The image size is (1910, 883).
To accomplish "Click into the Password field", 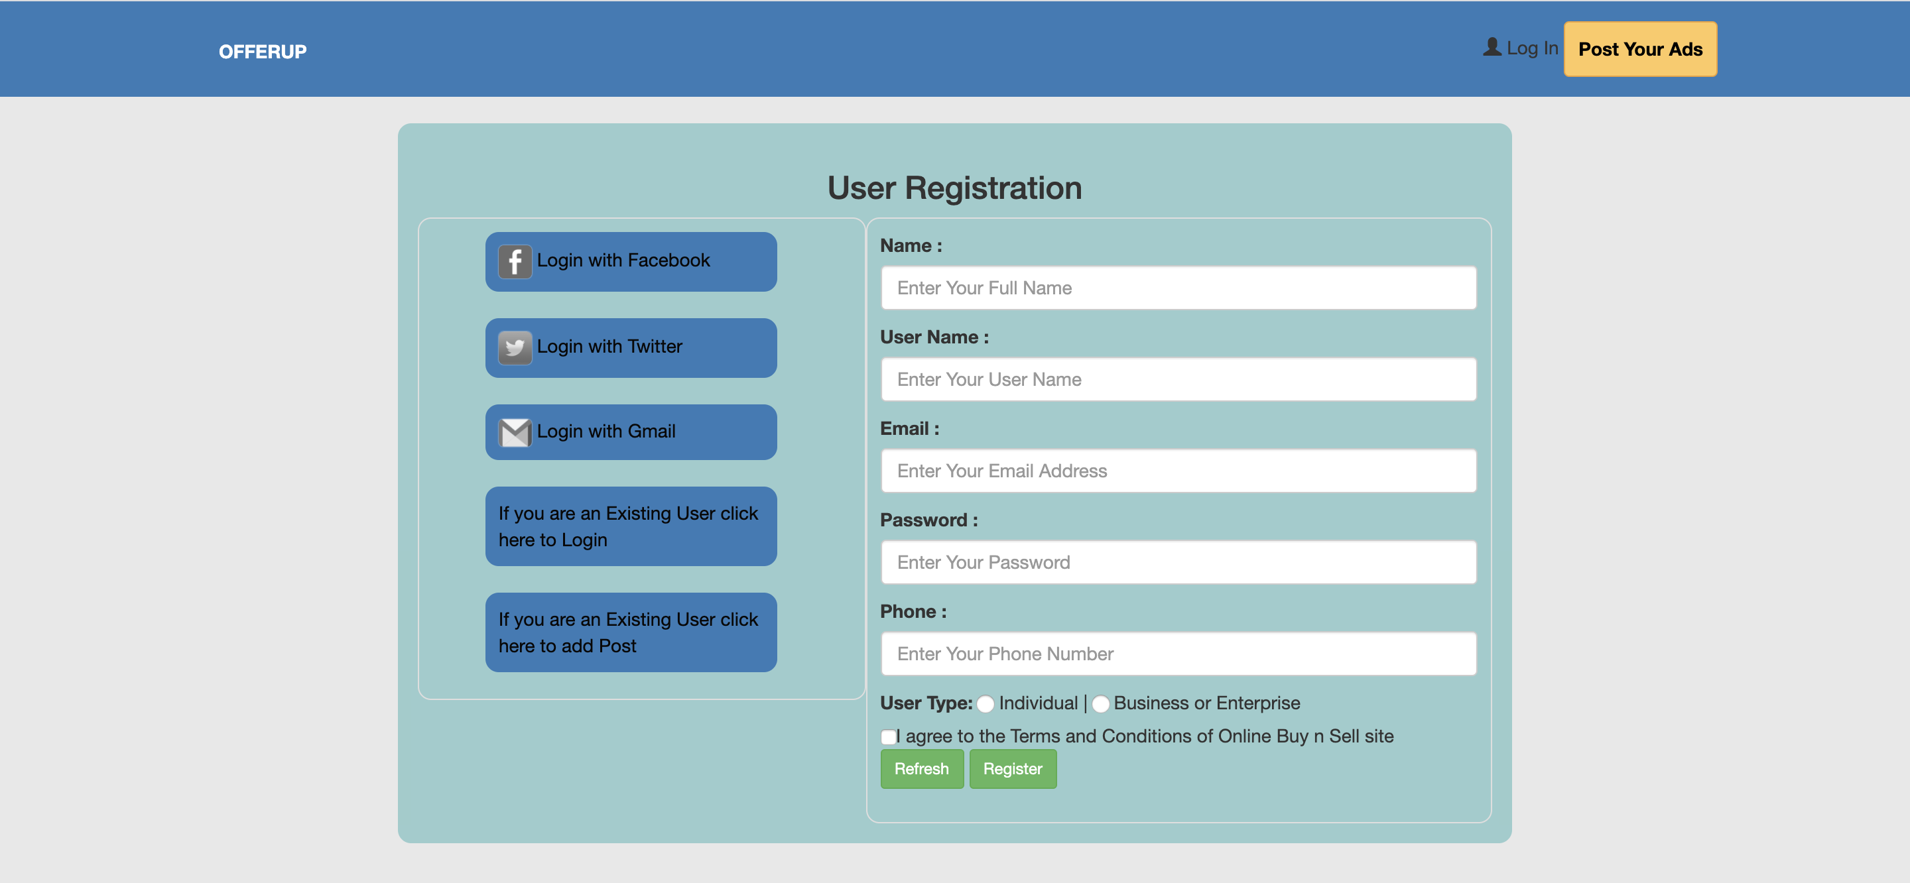I will click(x=1177, y=562).
